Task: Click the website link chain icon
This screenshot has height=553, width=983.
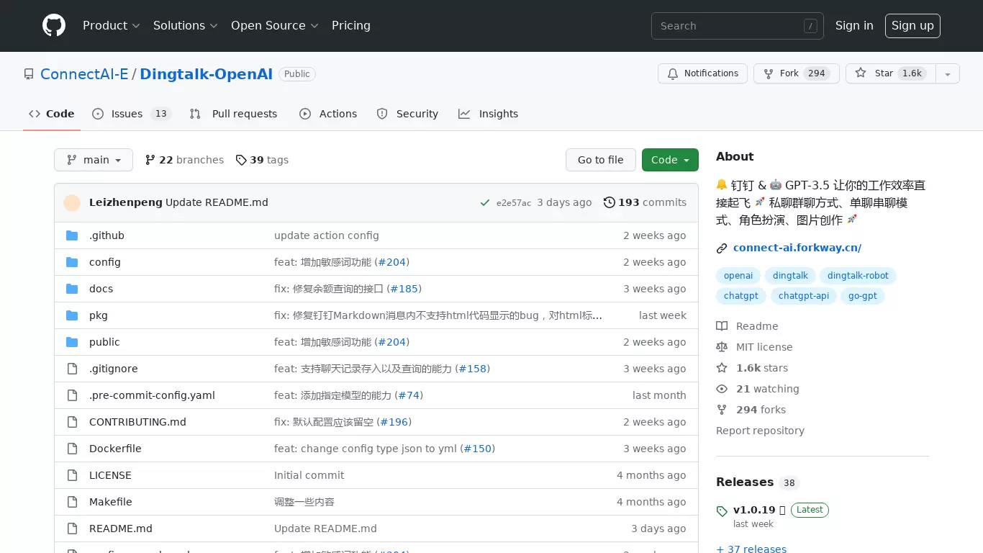Action: point(722,248)
